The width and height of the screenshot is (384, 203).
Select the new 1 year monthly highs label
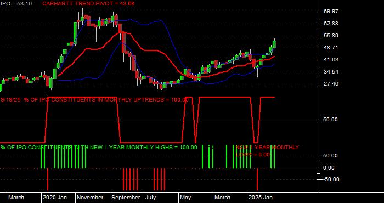(x=99, y=148)
